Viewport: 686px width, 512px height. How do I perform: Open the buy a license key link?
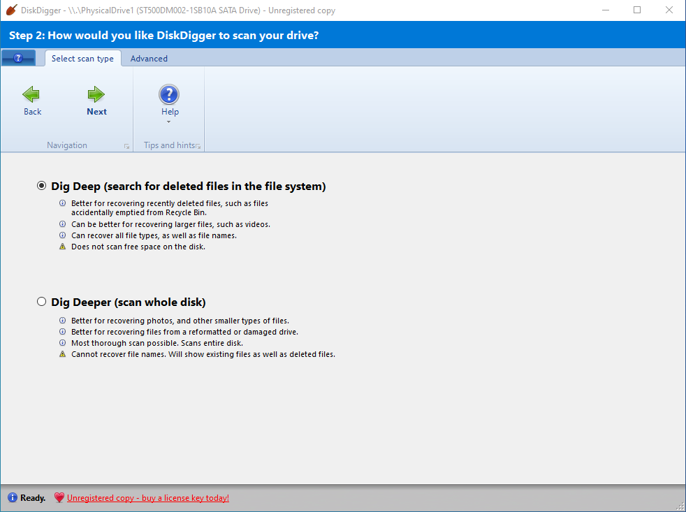(148, 498)
